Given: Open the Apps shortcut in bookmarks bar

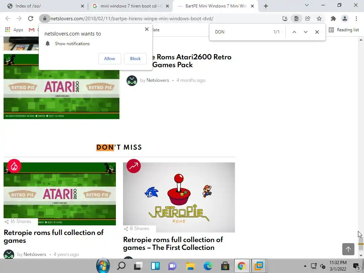Looking at the screenshot, I should pyautogui.click(x=14, y=30).
